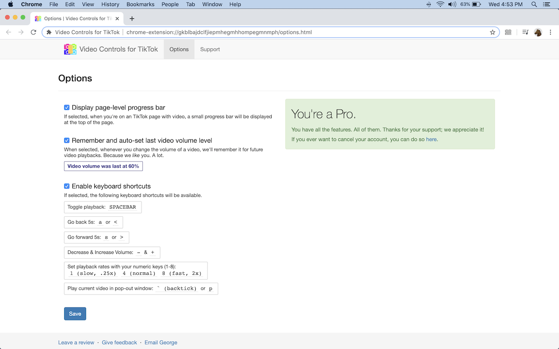Viewport: 559px width, 349px height.
Task: Click the browser back arrow
Action: point(8,32)
